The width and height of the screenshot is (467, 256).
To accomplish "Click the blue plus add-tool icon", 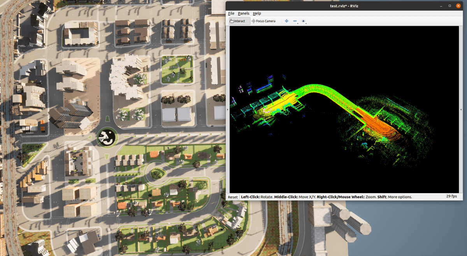I will 287,21.
